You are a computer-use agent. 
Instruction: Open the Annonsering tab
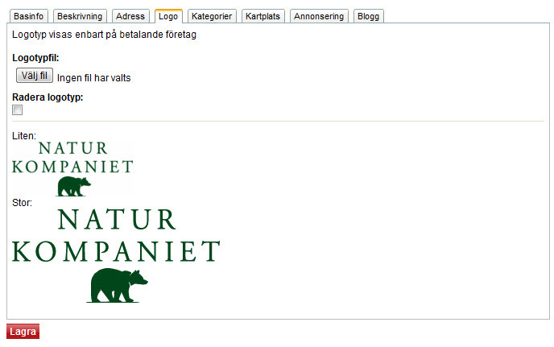tap(319, 16)
